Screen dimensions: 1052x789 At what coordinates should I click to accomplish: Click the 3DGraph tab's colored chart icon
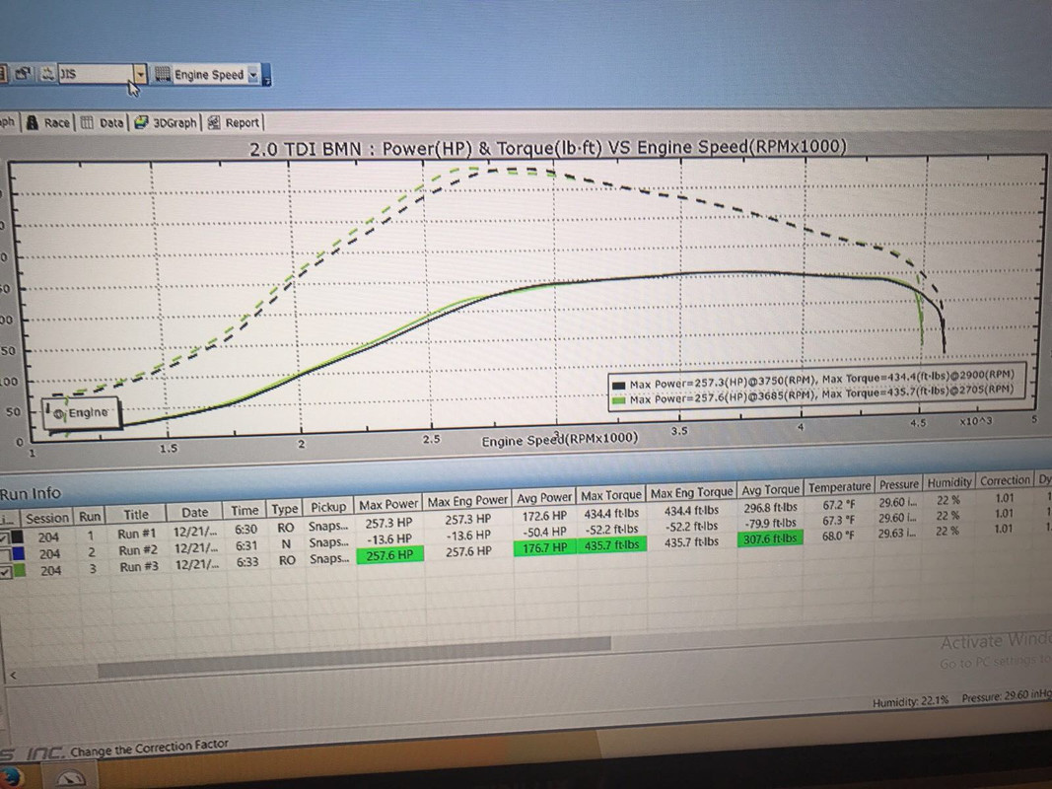point(141,122)
